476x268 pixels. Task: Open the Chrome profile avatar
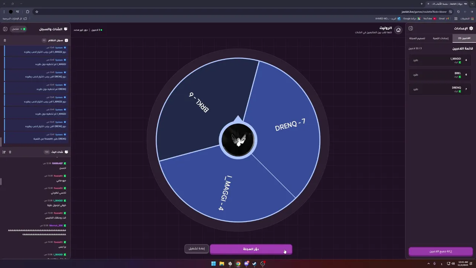11,12
